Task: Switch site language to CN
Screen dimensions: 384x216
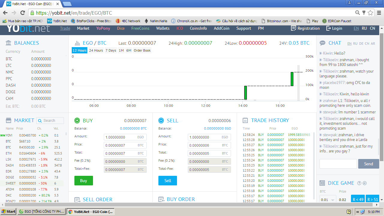Action: pos(372,28)
